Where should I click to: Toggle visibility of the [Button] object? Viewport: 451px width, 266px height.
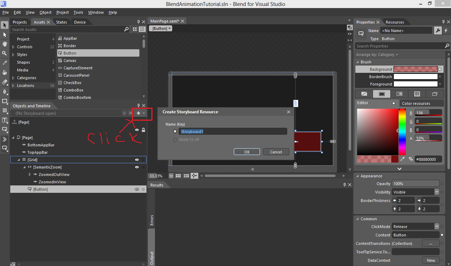coord(137,189)
